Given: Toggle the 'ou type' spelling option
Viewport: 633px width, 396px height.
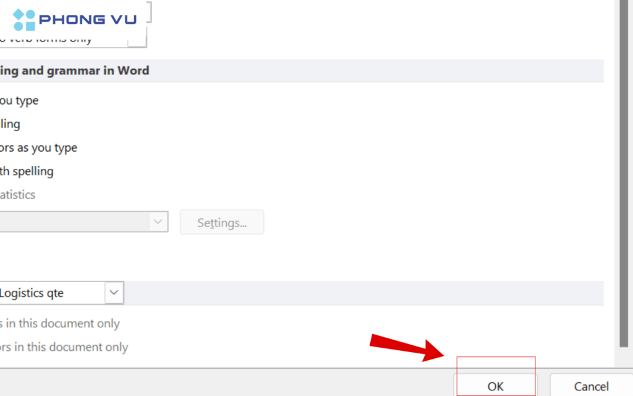Looking at the screenshot, I should click(x=19, y=100).
